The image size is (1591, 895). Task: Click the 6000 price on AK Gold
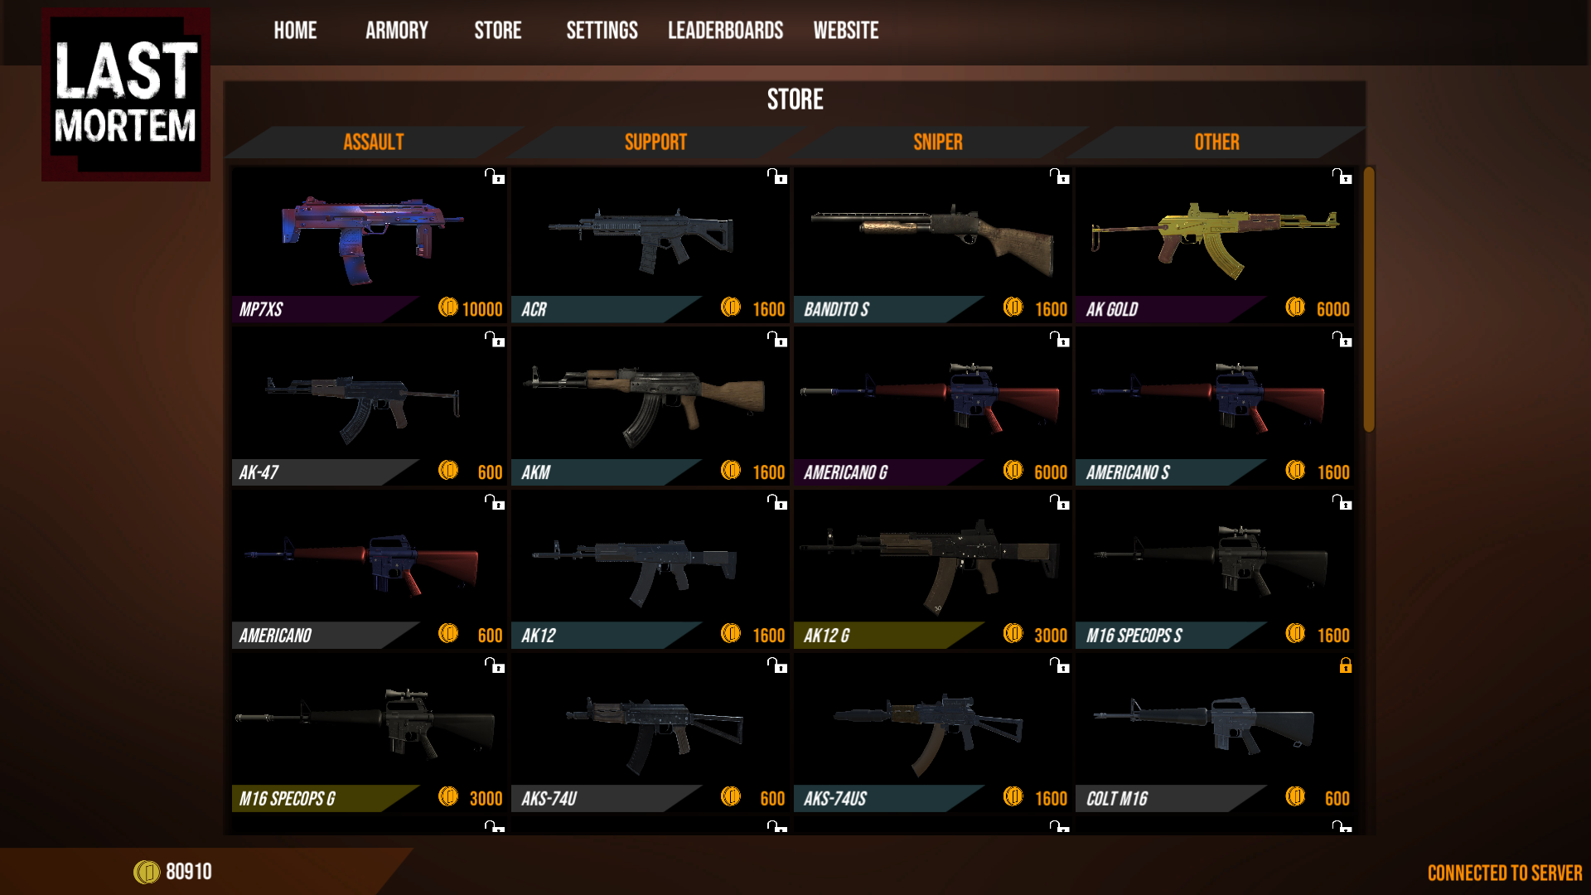[1333, 309]
